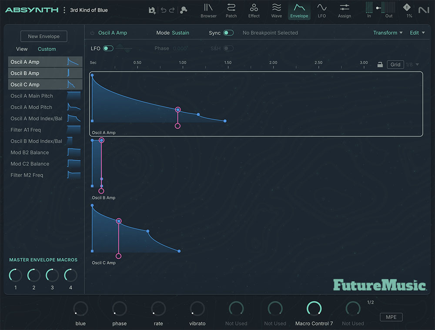Change the Mode Sustain setting
The height and width of the screenshot is (330, 435).
point(181,33)
